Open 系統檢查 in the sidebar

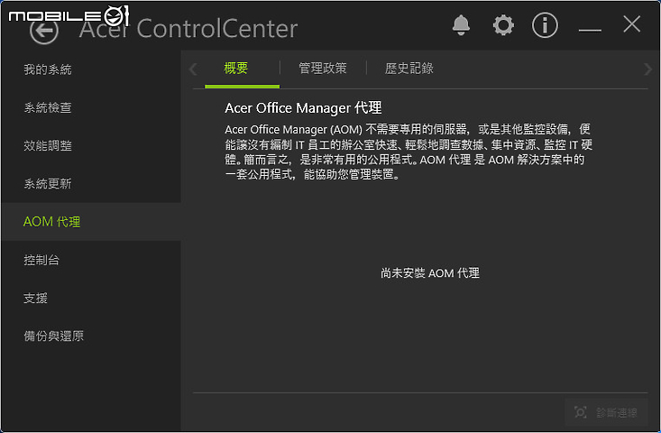tap(91, 107)
